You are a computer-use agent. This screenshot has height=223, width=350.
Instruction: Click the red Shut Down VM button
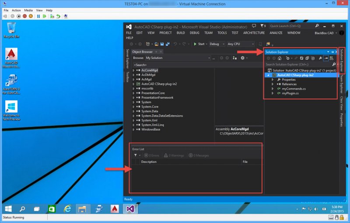[25, 16]
